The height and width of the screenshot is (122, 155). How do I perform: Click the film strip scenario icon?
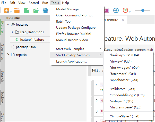94,70
